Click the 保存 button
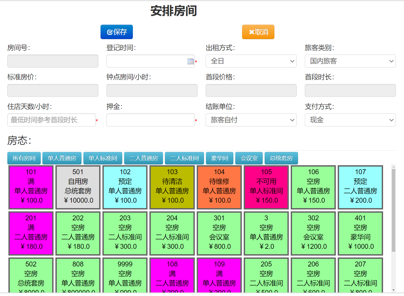The width and height of the screenshot is (404, 296). coord(117,32)
